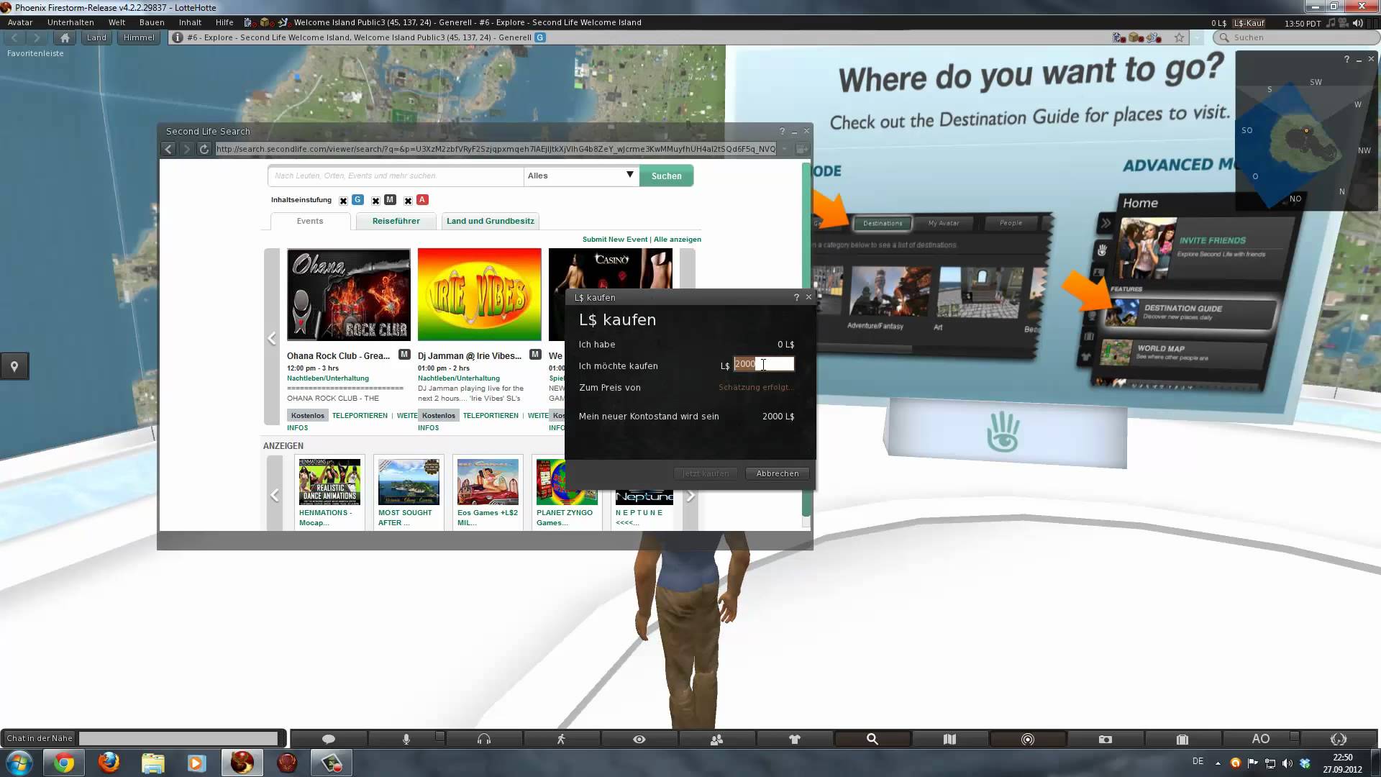Click the Himmel button in navigation bar
The height and width of the screenshot is (777, 1381).
[139, 37]
